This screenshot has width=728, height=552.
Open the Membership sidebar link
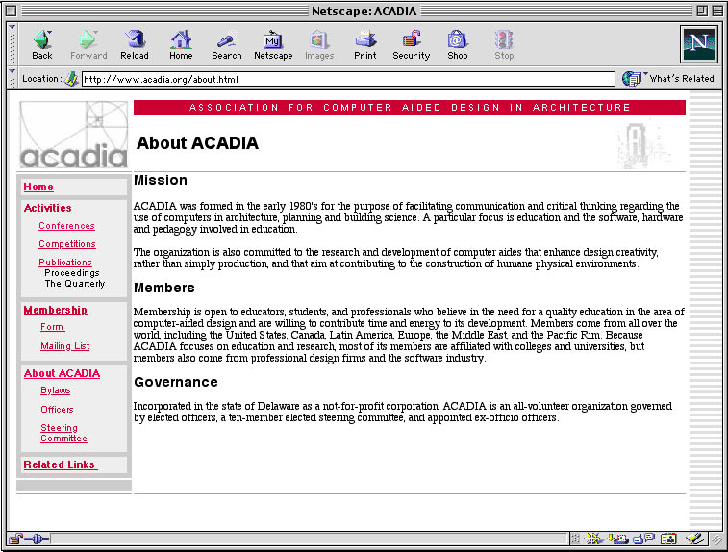tap(55, 310)
